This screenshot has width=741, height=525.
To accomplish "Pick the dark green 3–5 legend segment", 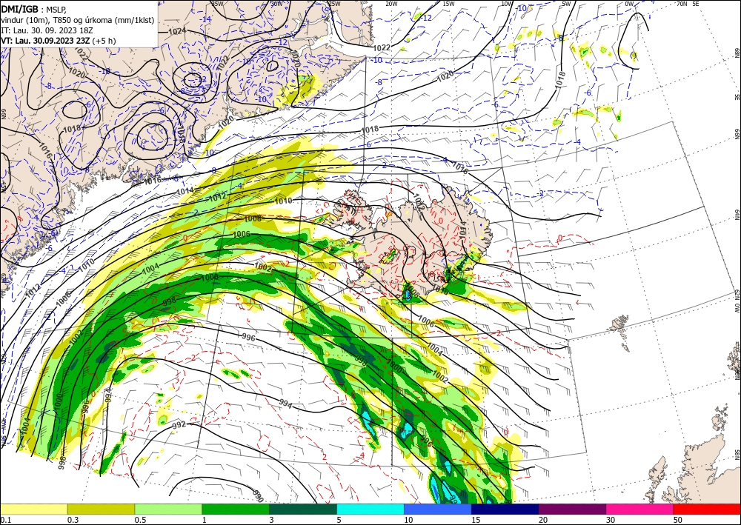I will (x=303, y=509).
